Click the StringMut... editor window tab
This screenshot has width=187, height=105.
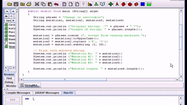30,85
